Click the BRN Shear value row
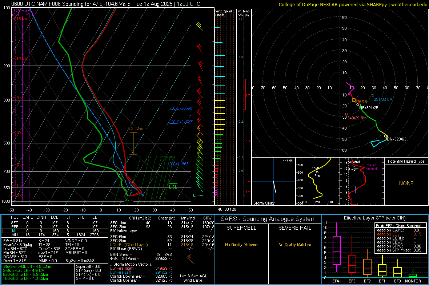Viewport: 429px width, 285px height. click(x=141, y=254)
